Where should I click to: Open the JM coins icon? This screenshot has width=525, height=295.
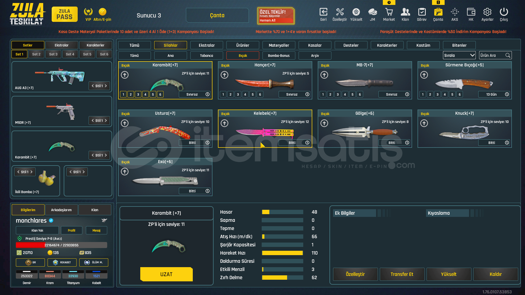point(372,12)
